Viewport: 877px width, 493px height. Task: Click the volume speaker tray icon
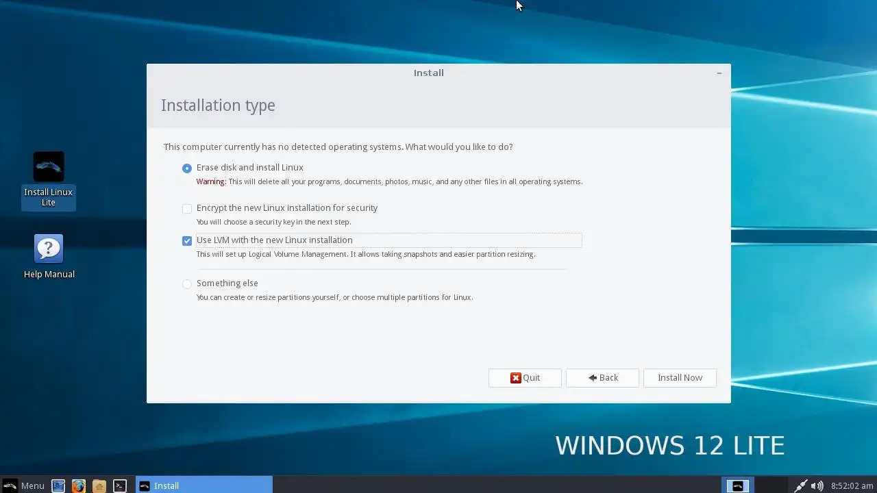(x=817, y=485)
